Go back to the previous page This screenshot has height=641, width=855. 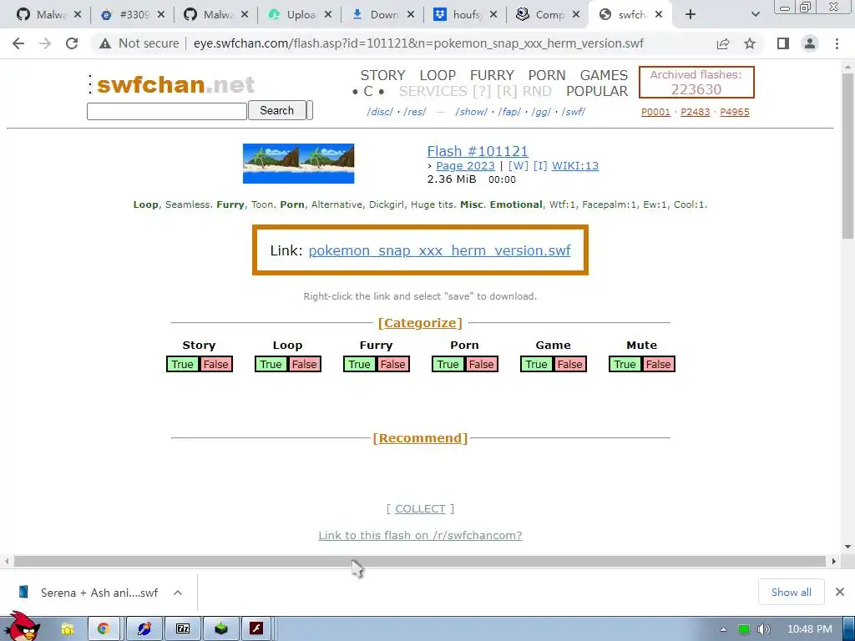(18, 43)
